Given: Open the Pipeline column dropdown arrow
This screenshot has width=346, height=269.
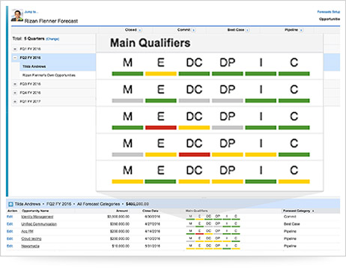Looking at the screenshot, I should (301, 30).
